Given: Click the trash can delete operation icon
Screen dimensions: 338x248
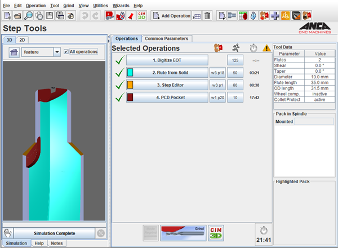Looking at the screenshot, I should (x=207, y=16).
